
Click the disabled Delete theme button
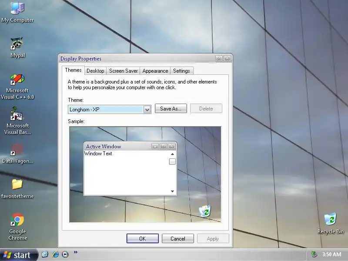[x=206, y=108]
